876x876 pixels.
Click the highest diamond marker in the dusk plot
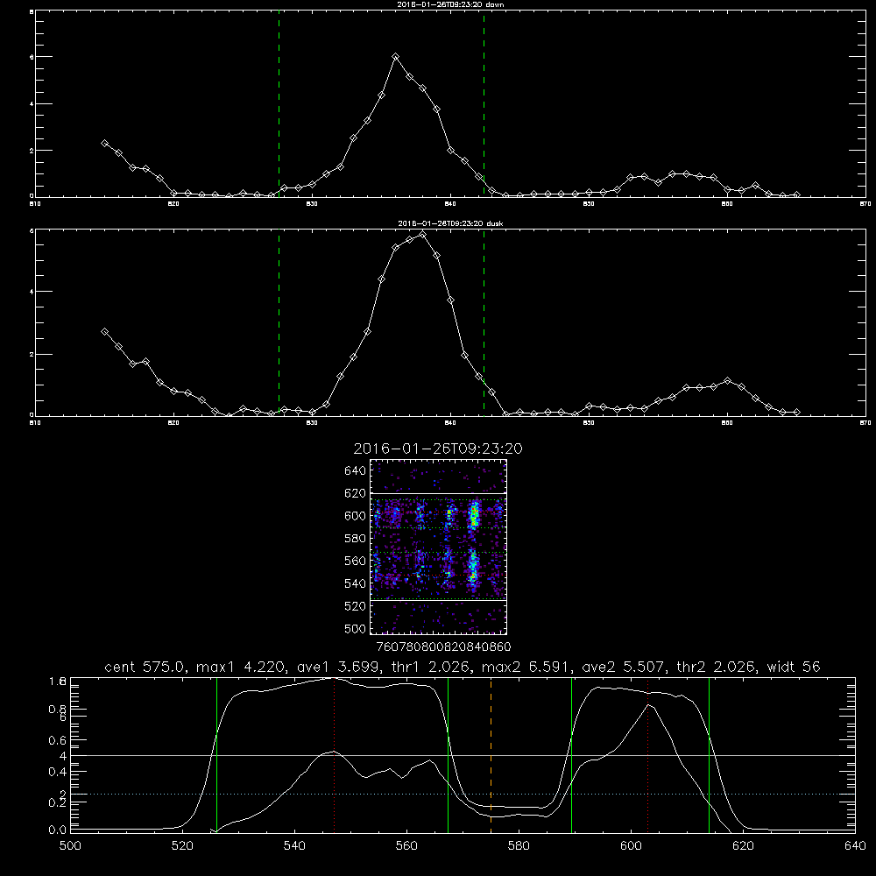click(x=423, y=235)
